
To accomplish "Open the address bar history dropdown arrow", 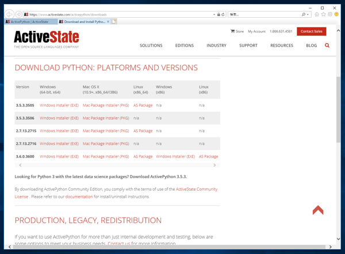I will pos(214,14).
